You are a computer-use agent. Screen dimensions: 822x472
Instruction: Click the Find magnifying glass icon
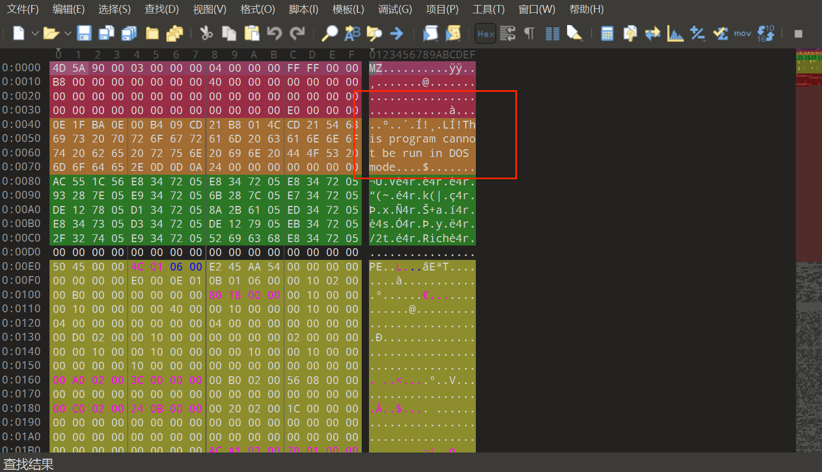[x=329, y=33]
